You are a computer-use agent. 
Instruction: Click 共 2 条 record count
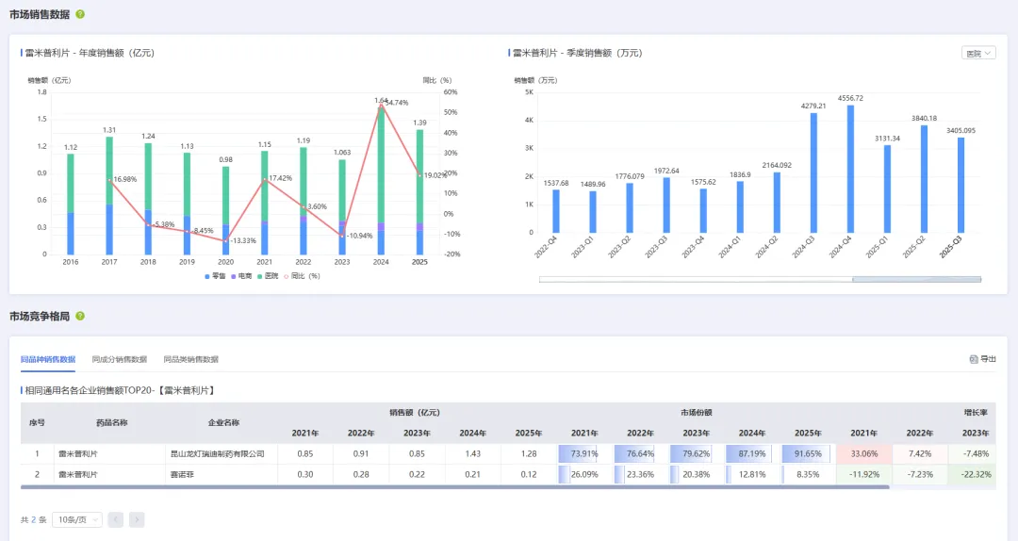(33, 519)
